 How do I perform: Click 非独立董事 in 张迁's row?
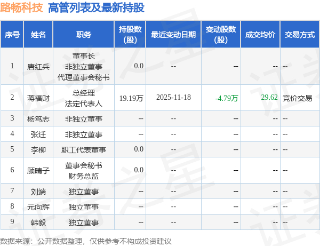84,134
